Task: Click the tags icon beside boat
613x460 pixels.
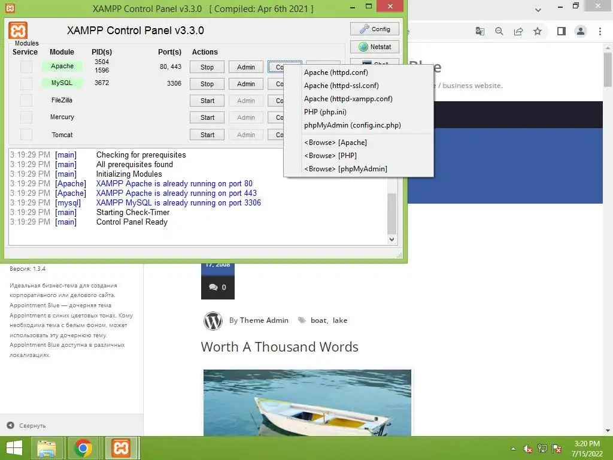Action: (x=302, y=320)
